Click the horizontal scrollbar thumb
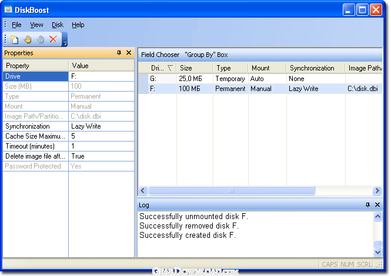Screen dimensions: 391x276 [232, 191]
